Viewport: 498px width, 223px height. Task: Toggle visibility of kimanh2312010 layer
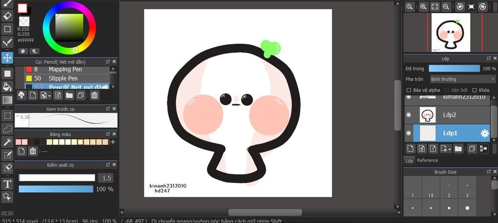[409, 97]
